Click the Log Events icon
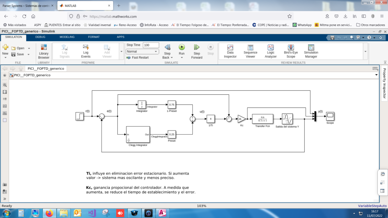Viewport: 388px width, 218px height. click(86, 51)
